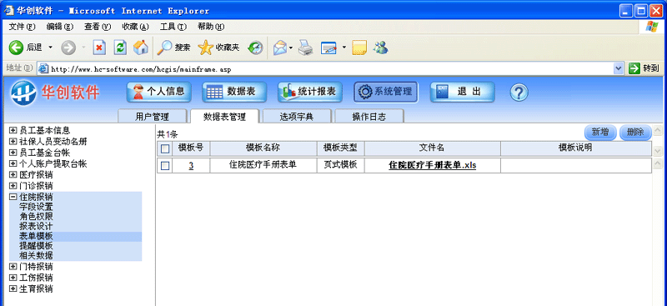667x306 pixels.
Task: Expand the 员工基金台帐 tree node
Action: (13, 153)
